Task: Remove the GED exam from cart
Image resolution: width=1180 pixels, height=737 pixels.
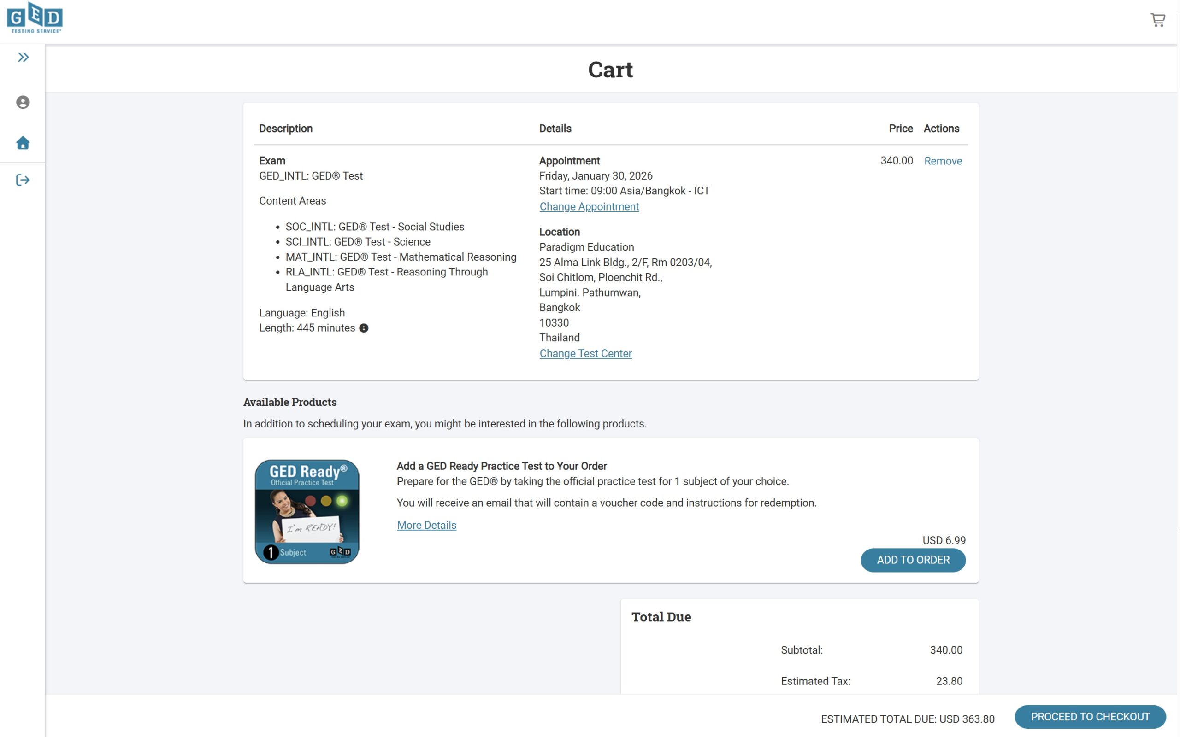Action: tap(943, 161)
